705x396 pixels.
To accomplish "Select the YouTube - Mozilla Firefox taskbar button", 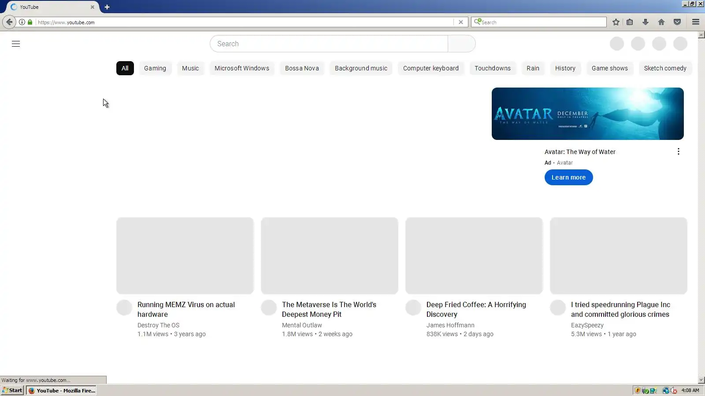I will coord(62,390).
